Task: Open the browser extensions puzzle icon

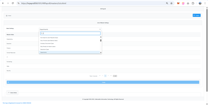Action: [x=193, y=3]
